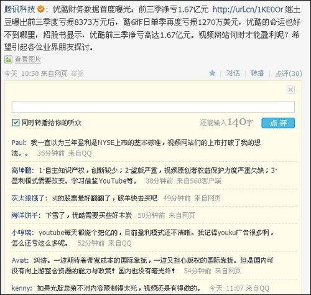Focus the comment text input box

[153, 107]
